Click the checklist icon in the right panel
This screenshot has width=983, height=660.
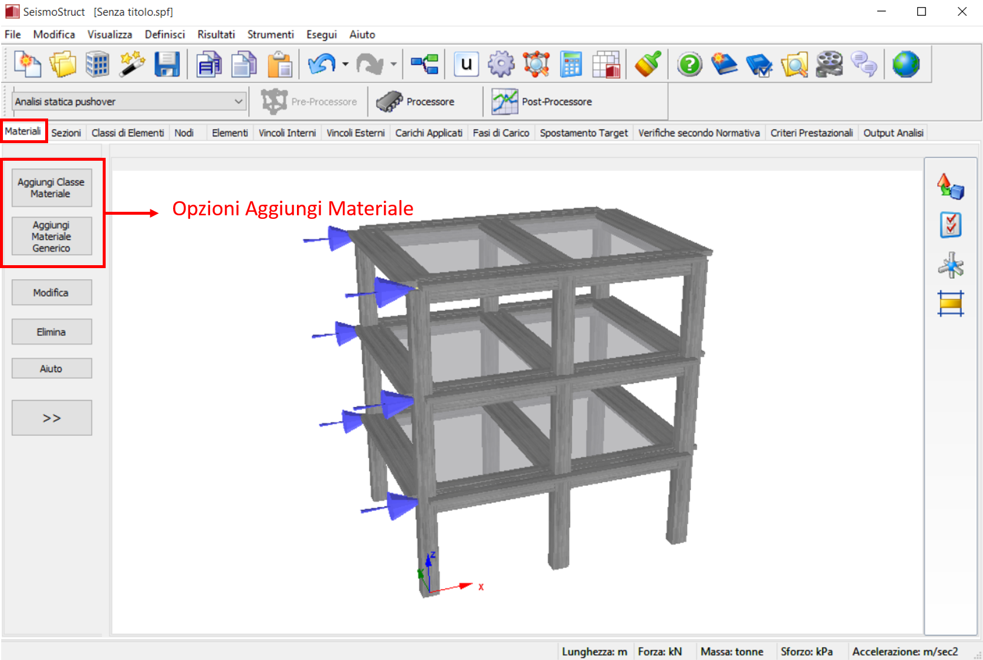click(x=951, y=225)
